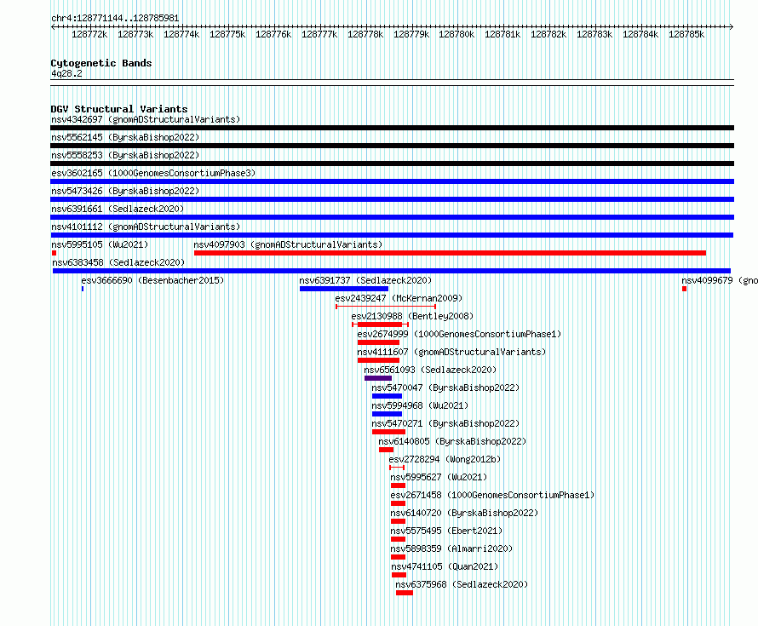Open nsv5575495 (Ebert2021) label
Screen dimensions: 758x626
click(446, 531)
